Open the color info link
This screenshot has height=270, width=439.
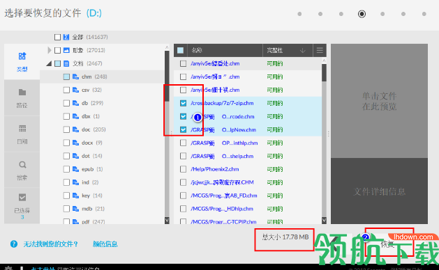105,244
